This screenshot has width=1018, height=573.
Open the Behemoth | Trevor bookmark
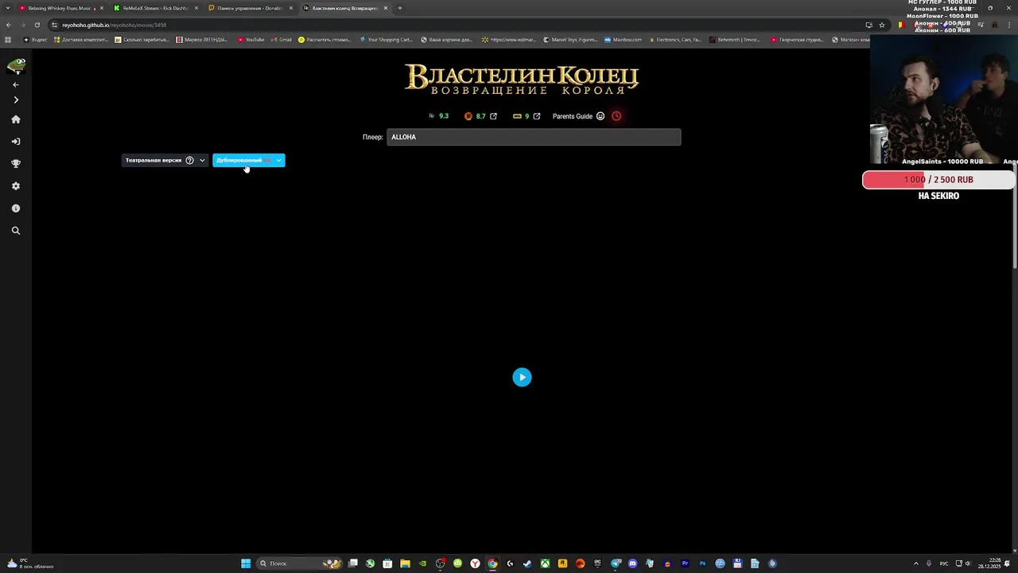point(734,40)
